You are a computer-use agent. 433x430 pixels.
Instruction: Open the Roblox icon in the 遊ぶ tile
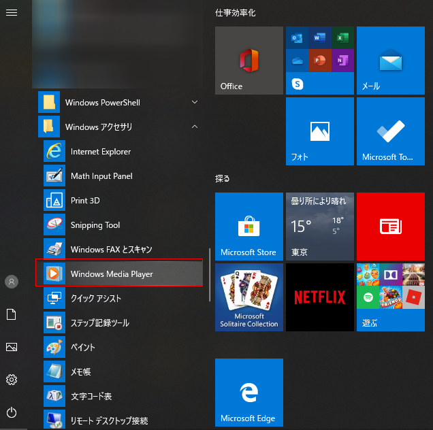[414, 297]
